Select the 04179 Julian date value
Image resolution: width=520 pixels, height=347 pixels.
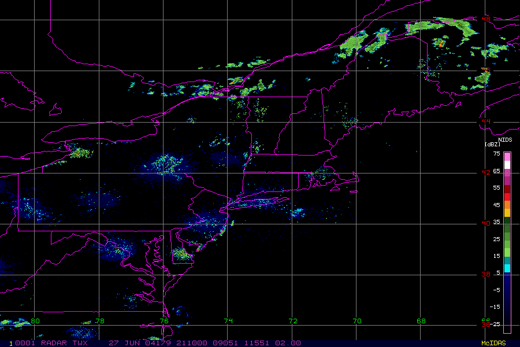click(158, 343)
